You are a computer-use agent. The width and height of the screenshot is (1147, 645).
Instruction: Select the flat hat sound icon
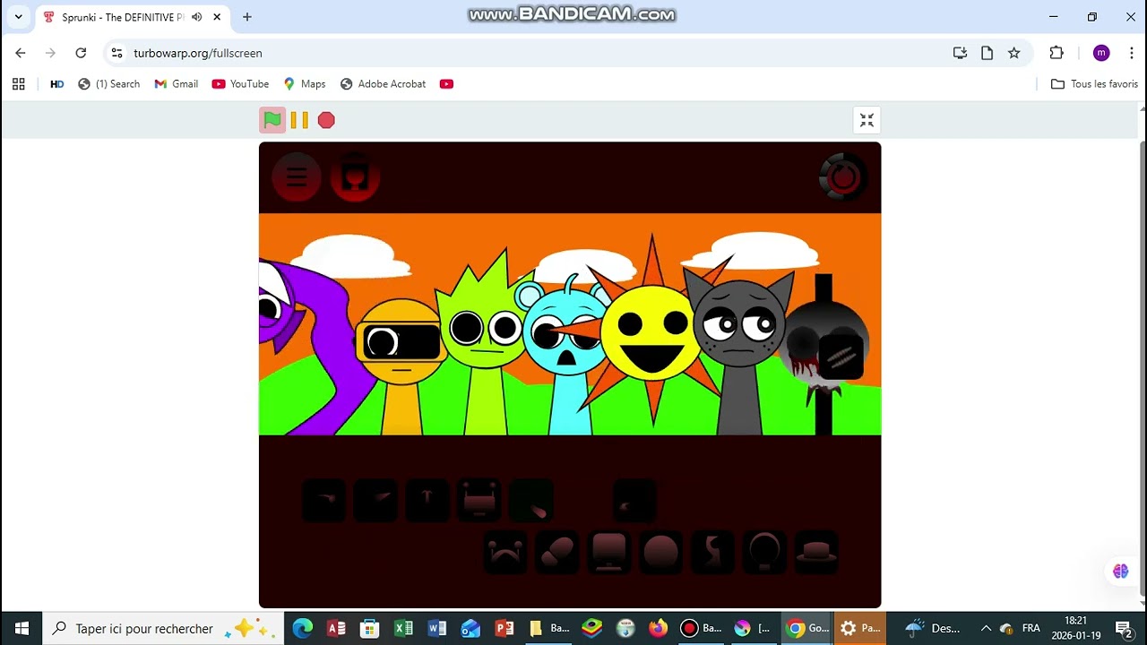[x=816, y=552]
